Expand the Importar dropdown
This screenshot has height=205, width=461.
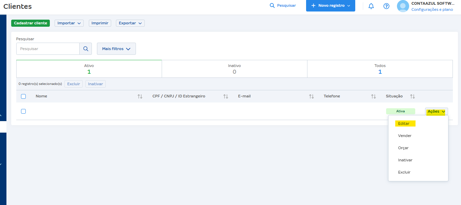click(x=69, y=23)
